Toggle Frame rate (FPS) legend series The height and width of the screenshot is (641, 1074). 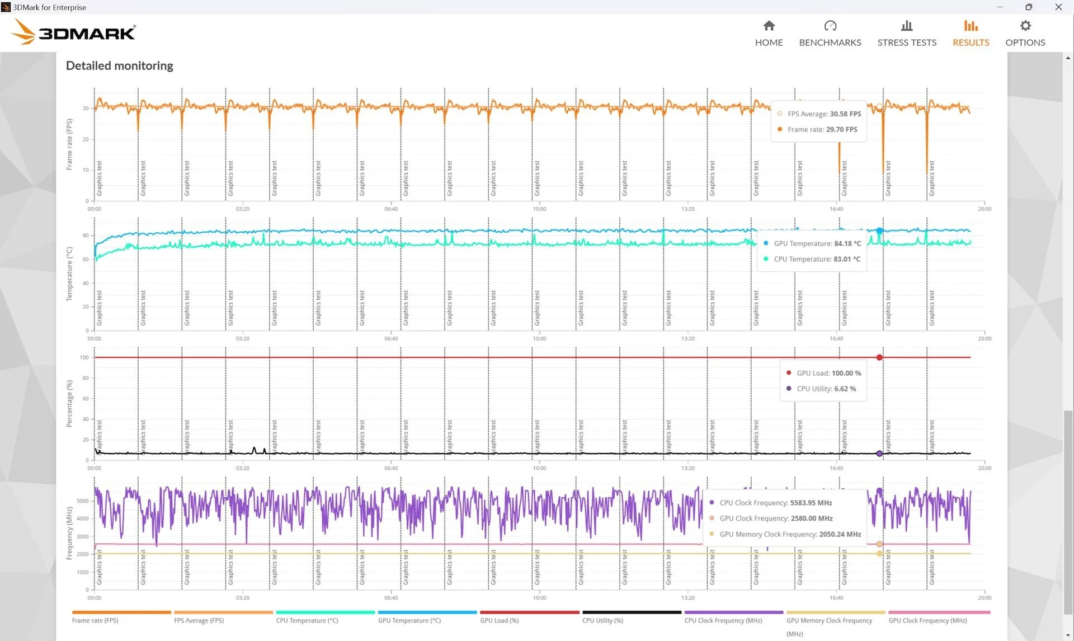[x=95, y=620]
